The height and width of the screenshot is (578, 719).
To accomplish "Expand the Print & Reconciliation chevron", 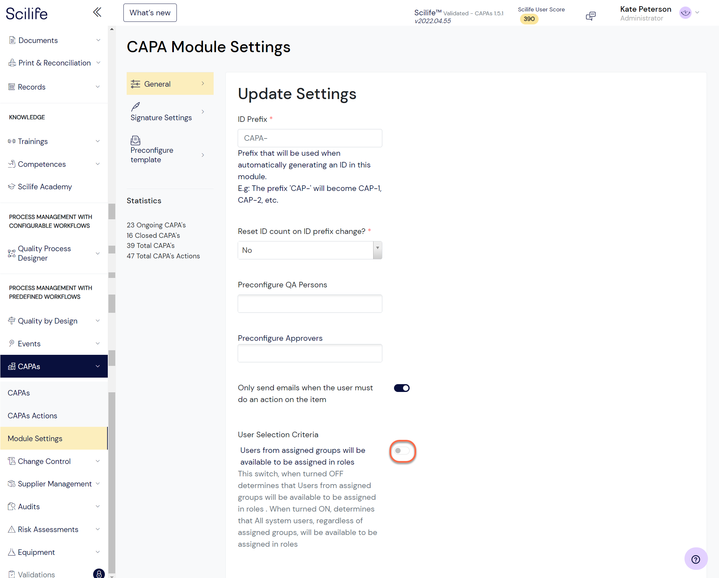I will pos(98,63).
